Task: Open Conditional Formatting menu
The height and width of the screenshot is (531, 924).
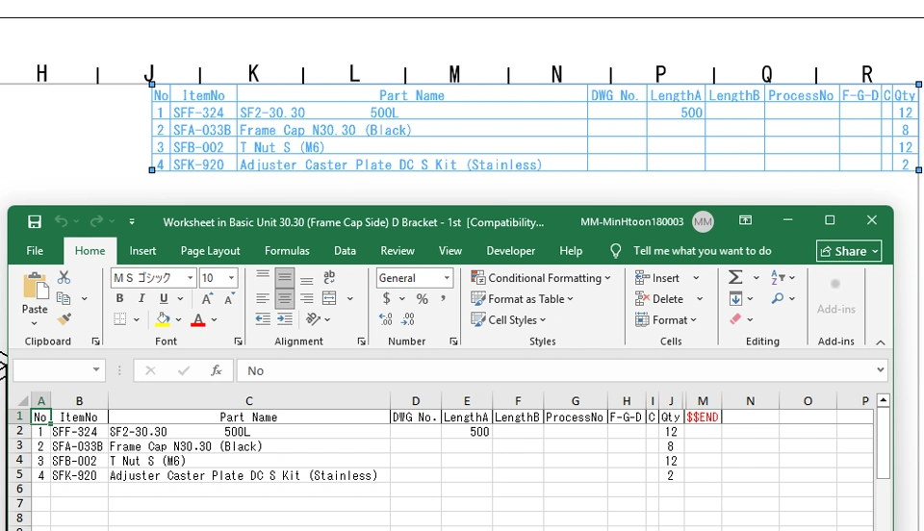Action: click(540, 277)
